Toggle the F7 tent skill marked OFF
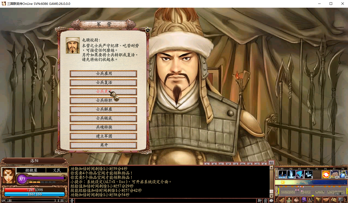This screenshot has height=203, width=348. [334, 174]
